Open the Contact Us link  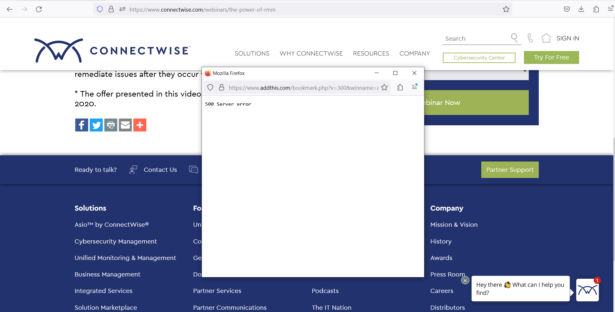coord(160,170)
